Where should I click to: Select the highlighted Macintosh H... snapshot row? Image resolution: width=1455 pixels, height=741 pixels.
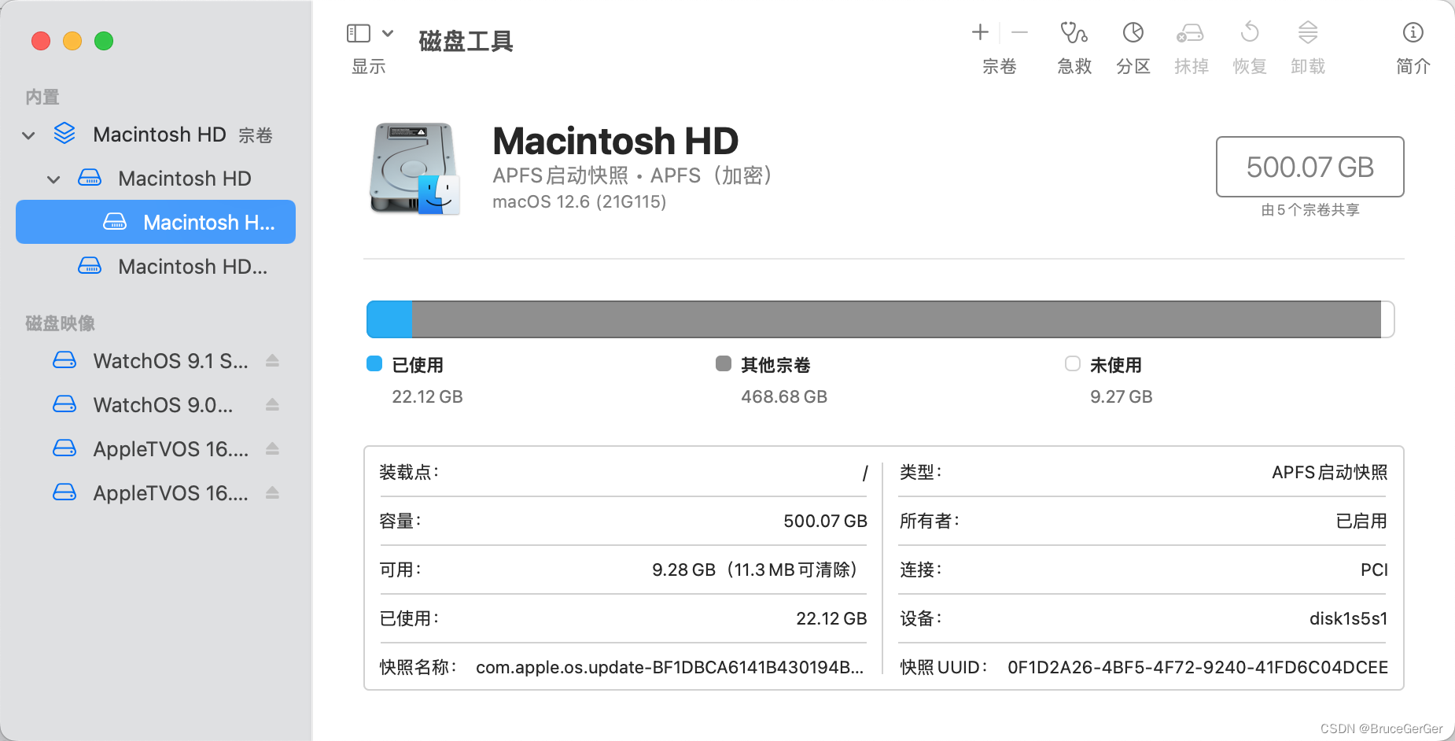coord(156,222)
